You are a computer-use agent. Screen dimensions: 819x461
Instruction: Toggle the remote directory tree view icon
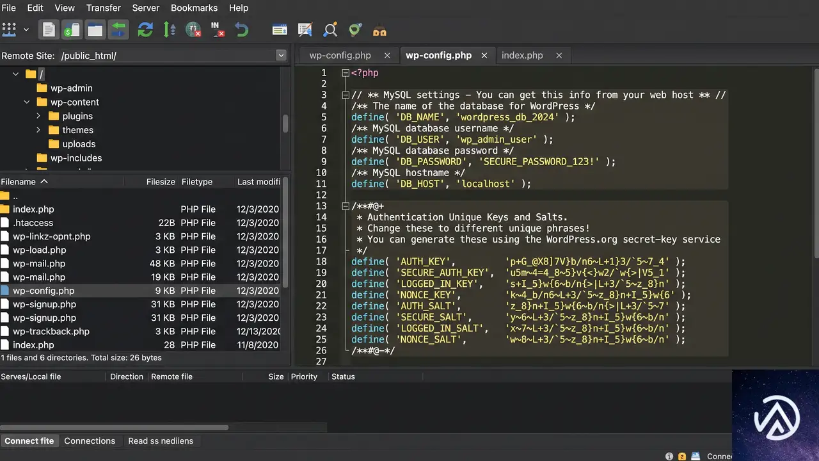point(95,29)
